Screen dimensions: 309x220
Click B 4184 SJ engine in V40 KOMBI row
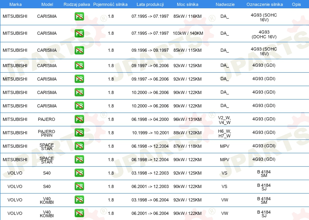tap(264, 214)
